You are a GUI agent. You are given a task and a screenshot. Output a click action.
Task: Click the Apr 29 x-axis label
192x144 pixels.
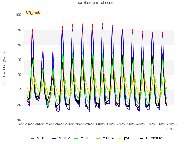[x=84, y=124]
